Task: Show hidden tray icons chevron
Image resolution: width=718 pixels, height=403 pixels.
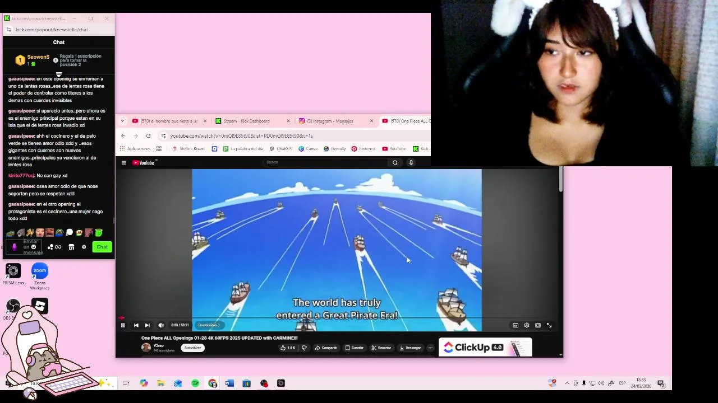Action: pos(567,383)
